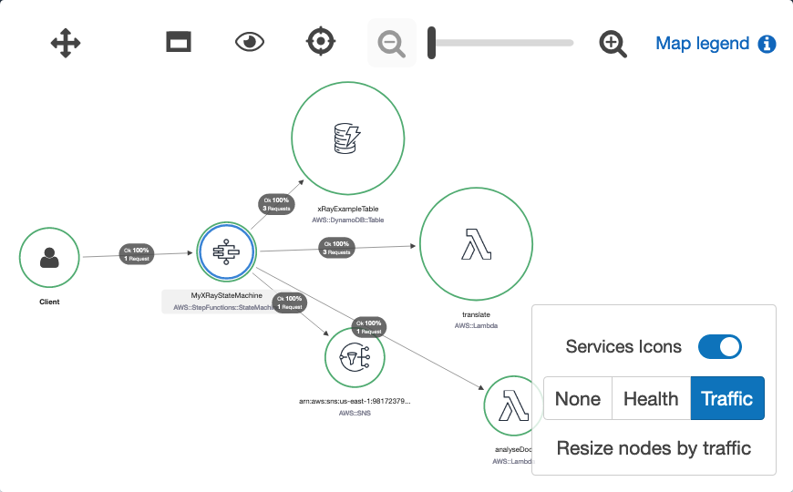The width and height of the screenshot is (793, 492).
Task: Click the pan/move arrows icon
Action: [x=66, y=43]
